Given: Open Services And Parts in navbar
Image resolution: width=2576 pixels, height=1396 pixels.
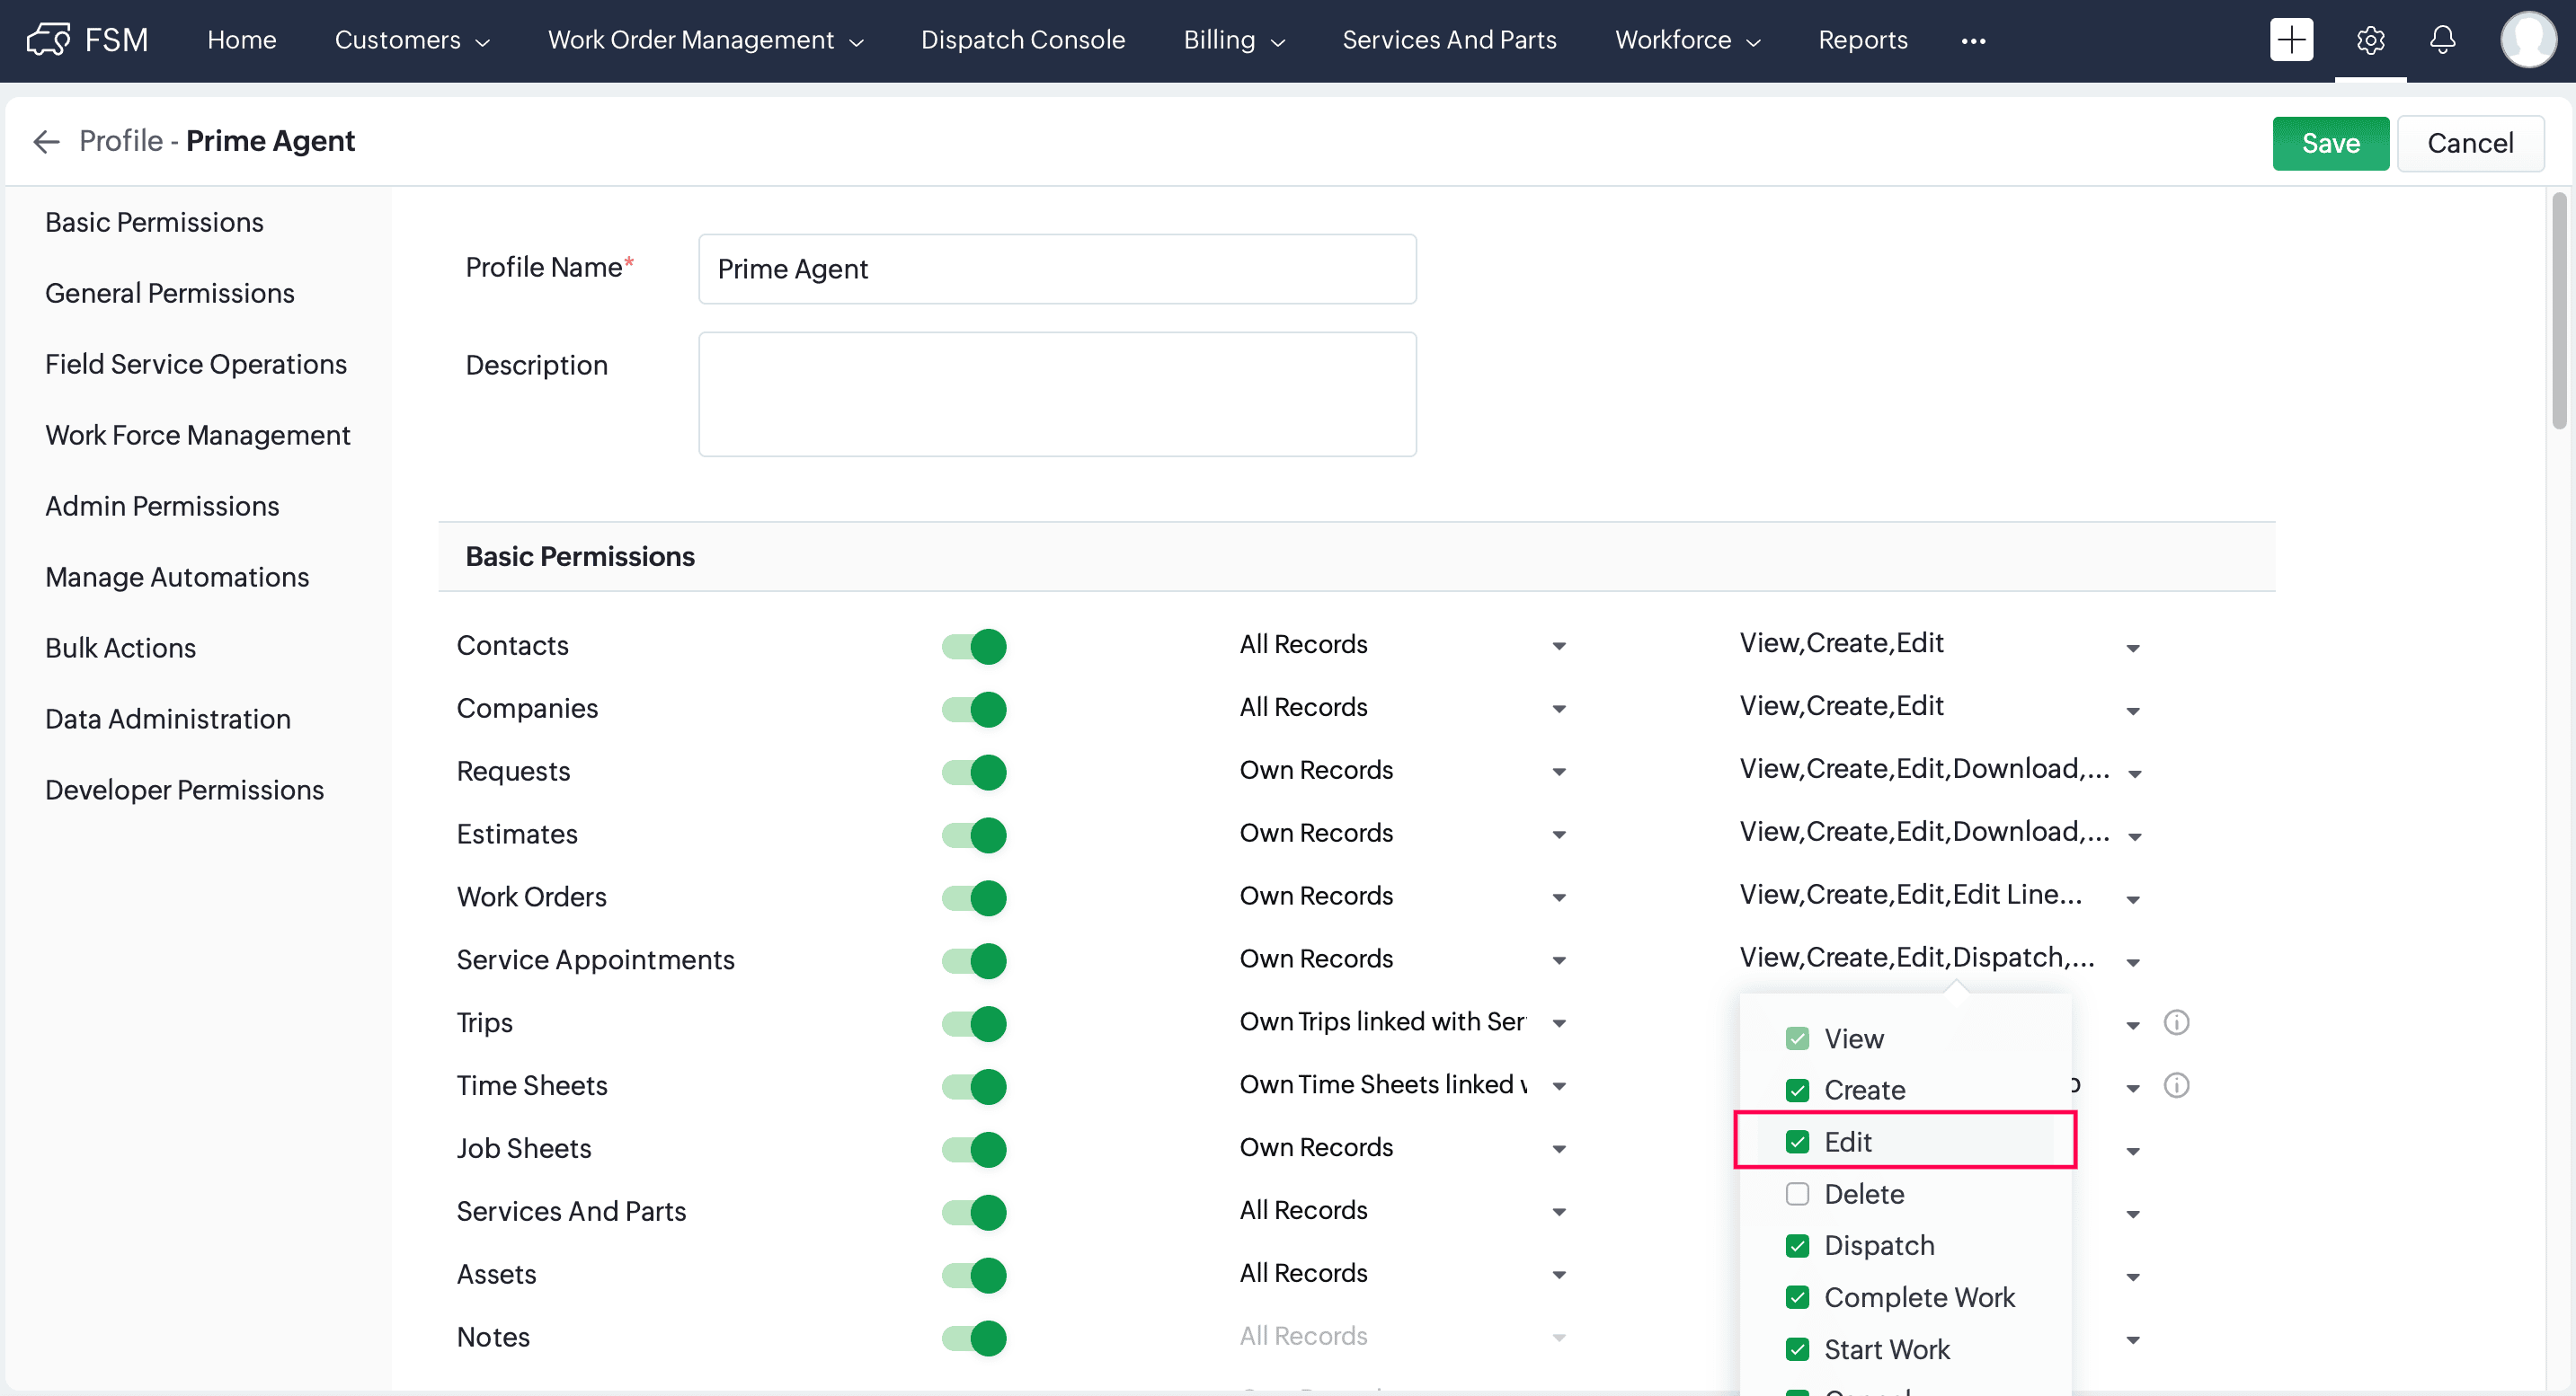Looking at the screenshot, I should click(1449, 40).
